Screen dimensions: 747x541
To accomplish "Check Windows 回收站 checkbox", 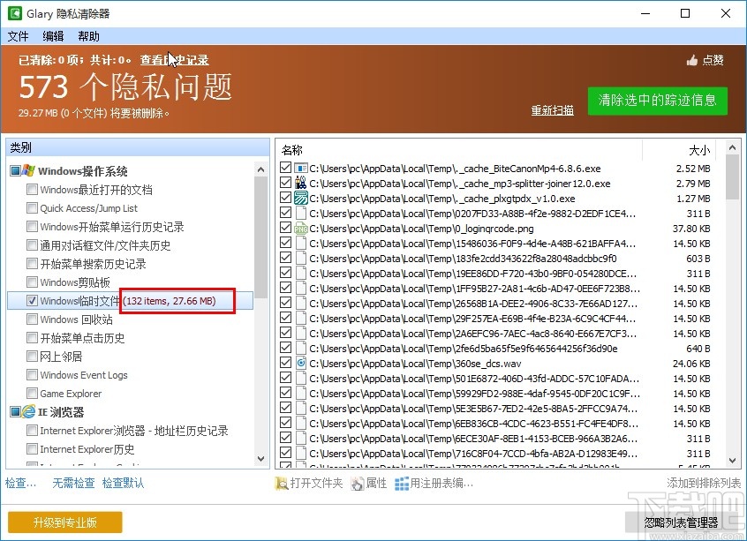I will [32, 319].
